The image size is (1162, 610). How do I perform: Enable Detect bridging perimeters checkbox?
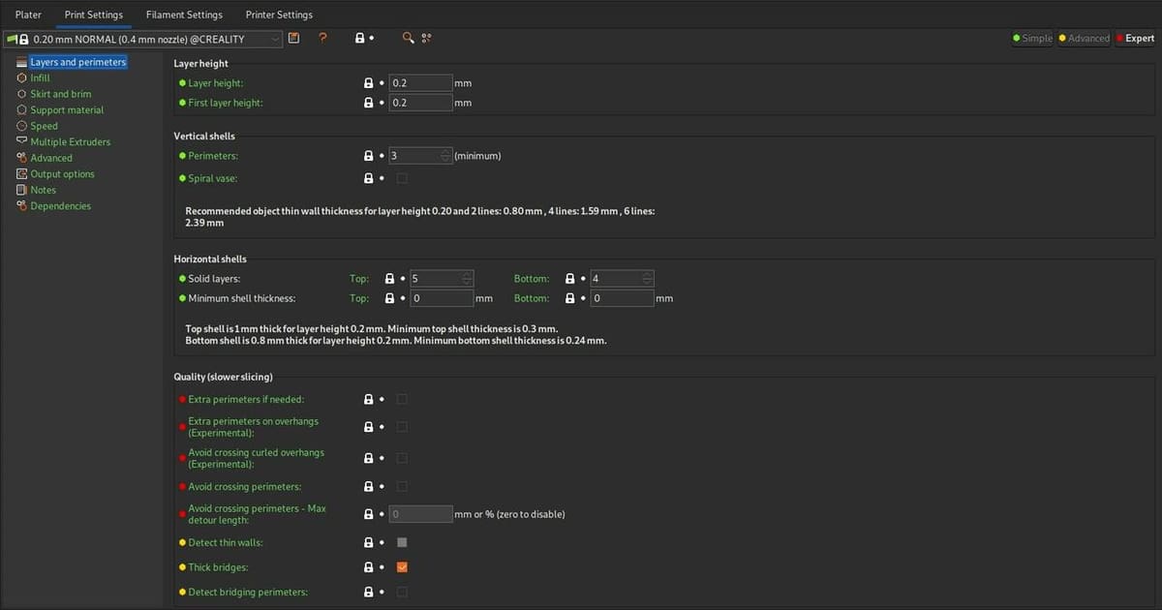point(402,592)
